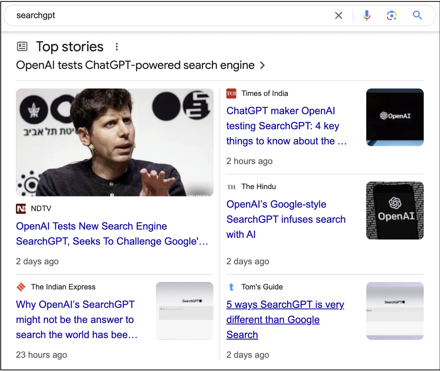
Task: Click The Indian Express logo icon
Action: tap(21, 287)
